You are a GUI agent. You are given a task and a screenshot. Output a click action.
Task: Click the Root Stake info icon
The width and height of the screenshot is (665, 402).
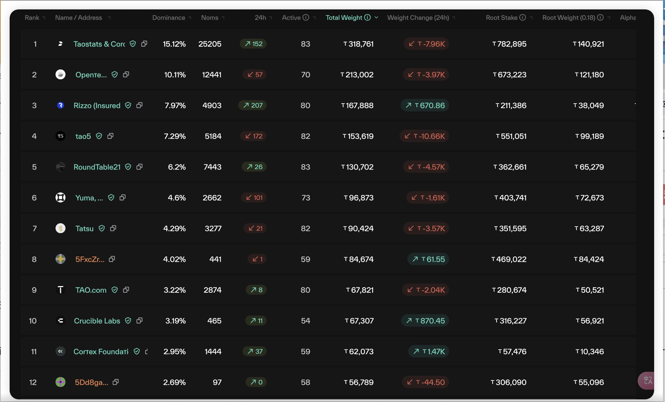pyautogui.click(x=522, y=17)
